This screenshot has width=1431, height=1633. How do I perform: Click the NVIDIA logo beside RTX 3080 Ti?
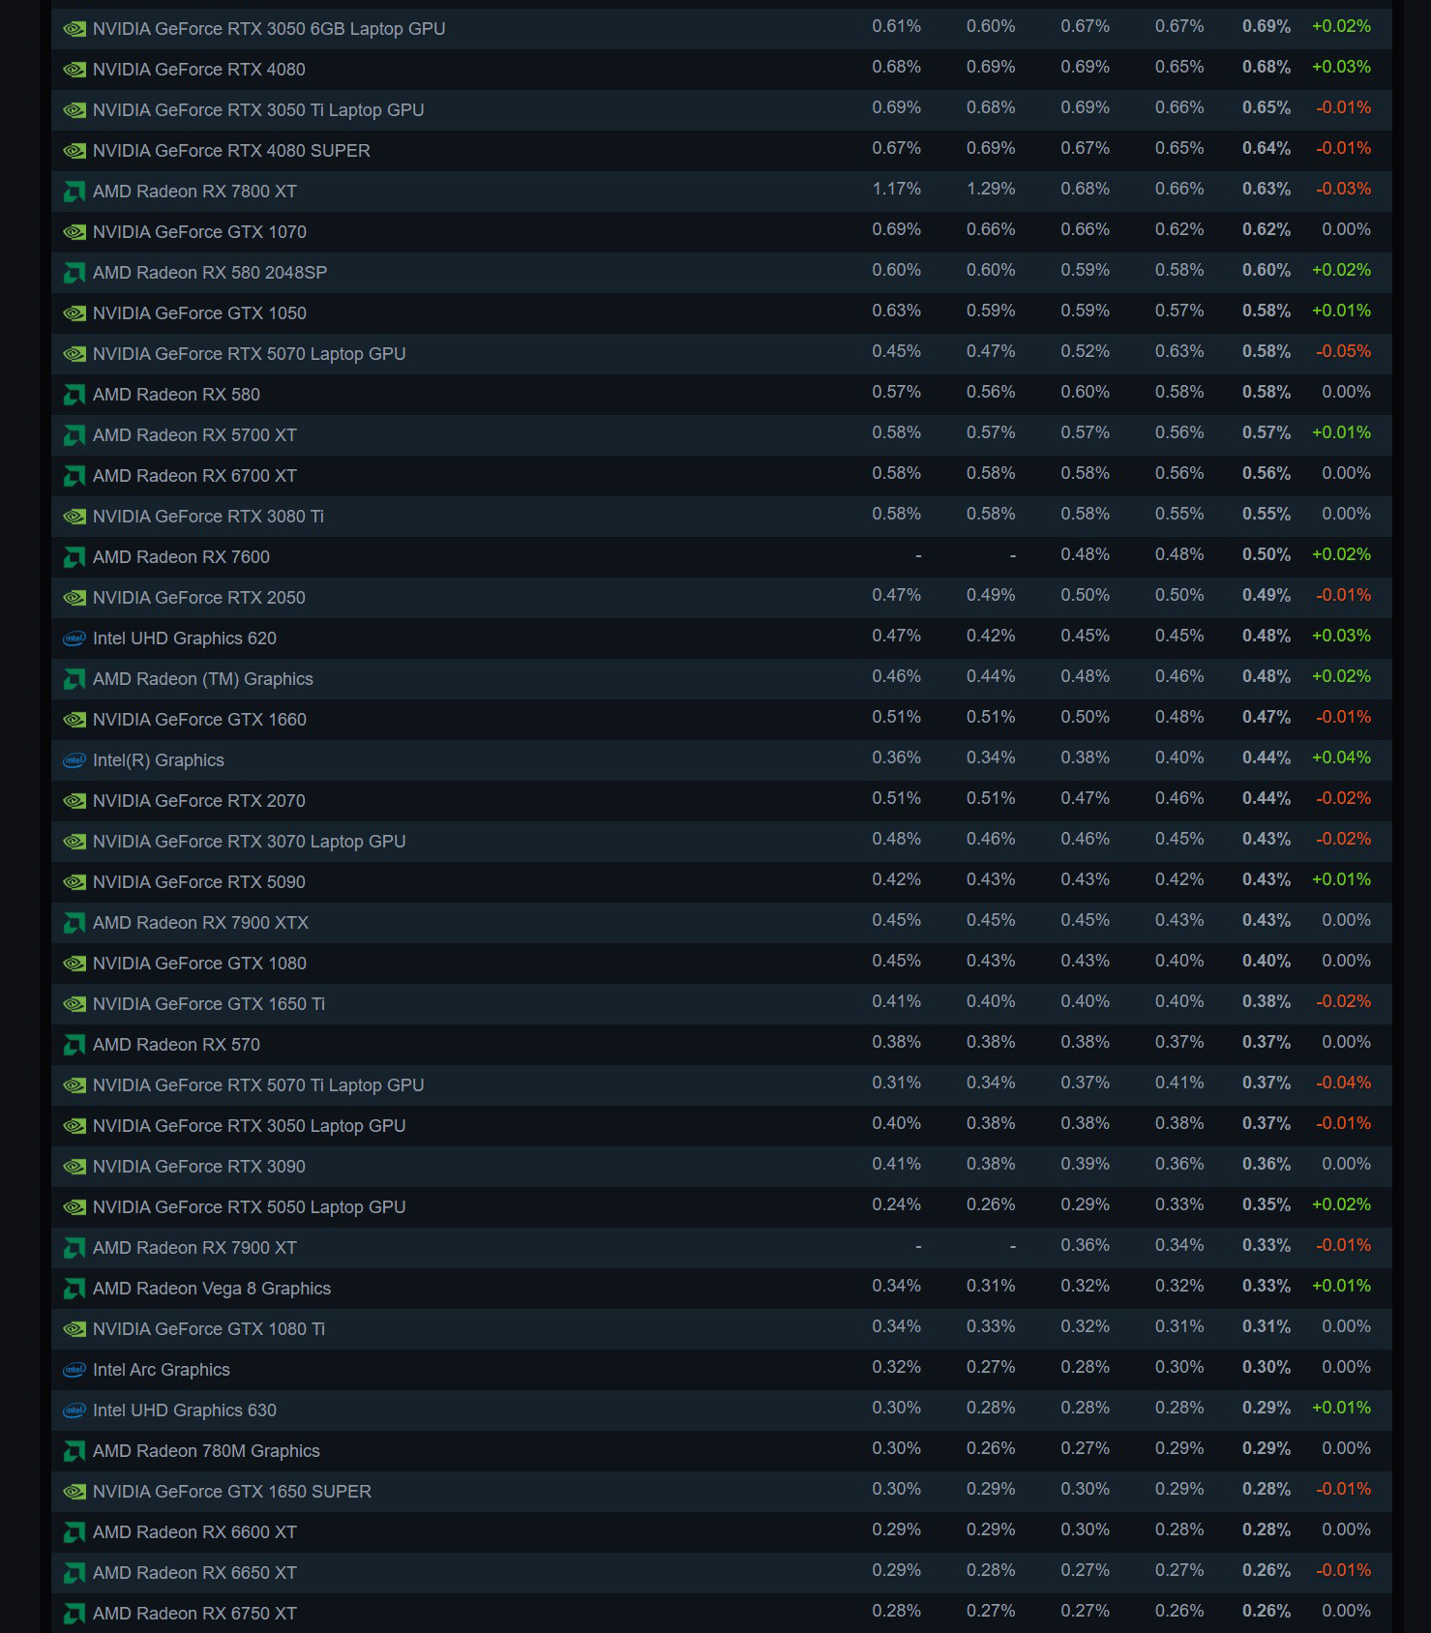point(75,517)
